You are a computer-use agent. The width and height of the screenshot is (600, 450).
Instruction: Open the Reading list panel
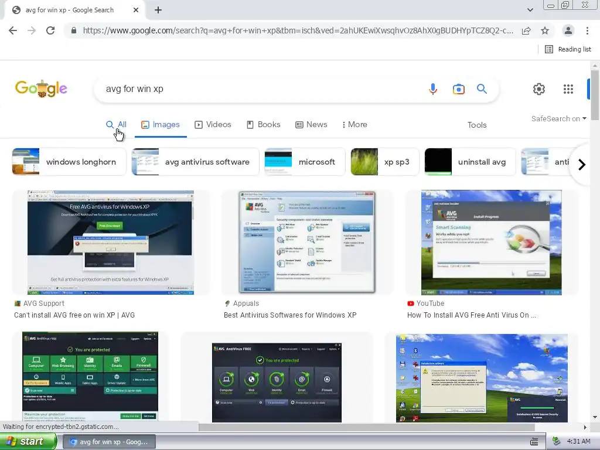[568, 49]
